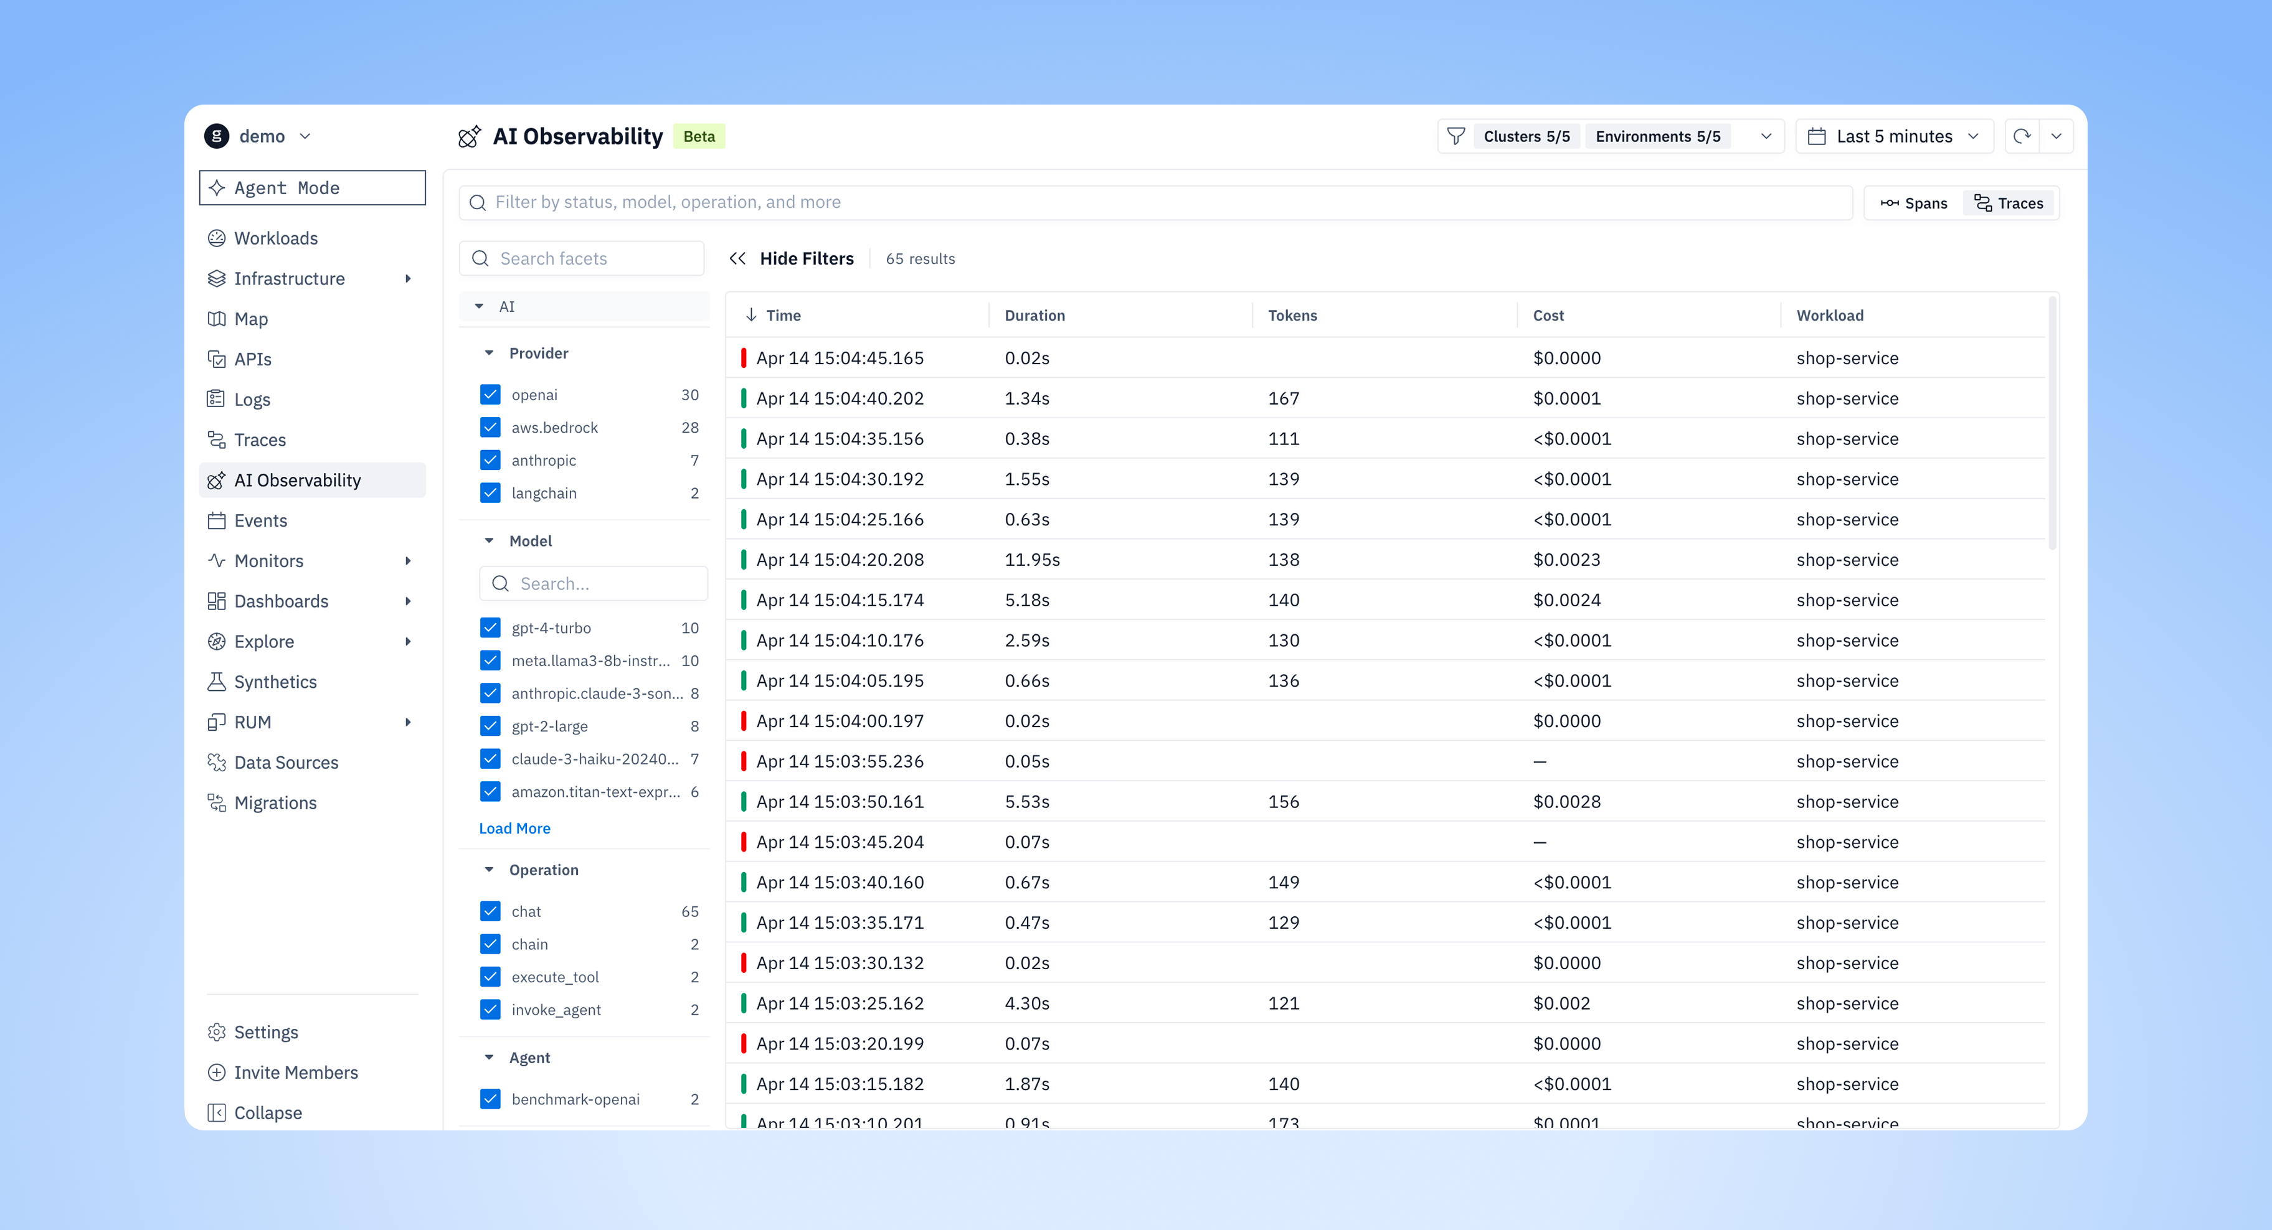Switch to the Spans tab
The width and height of the screenshot is (2272, 1230).
tap(1913, 203)
